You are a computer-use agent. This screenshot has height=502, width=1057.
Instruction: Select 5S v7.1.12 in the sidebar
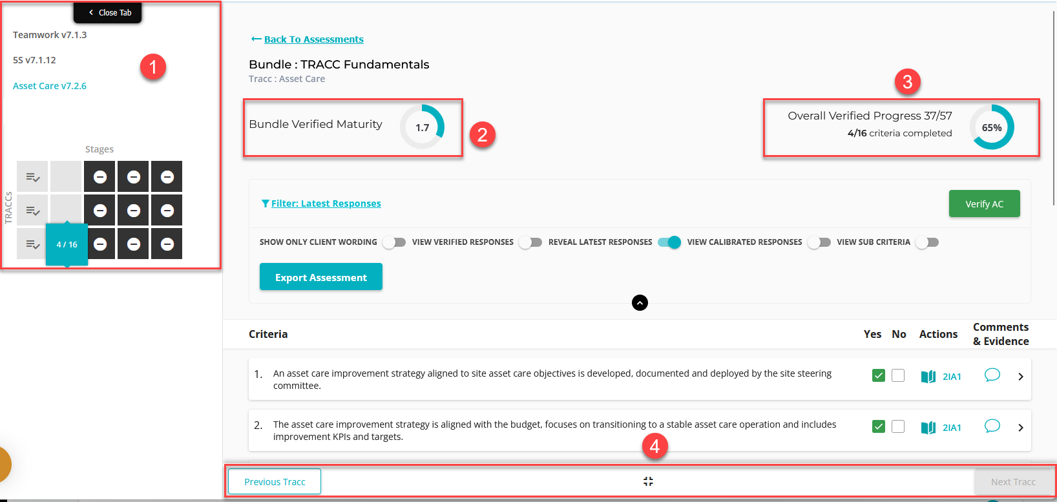34,60
